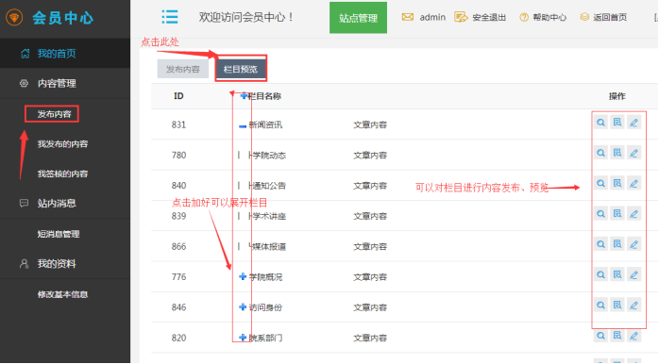The width and height of the screenshot is (659, 364).
Task: Switch to the 栏目预览 tab
Action: pyautogui.click(x=241, y=69)
